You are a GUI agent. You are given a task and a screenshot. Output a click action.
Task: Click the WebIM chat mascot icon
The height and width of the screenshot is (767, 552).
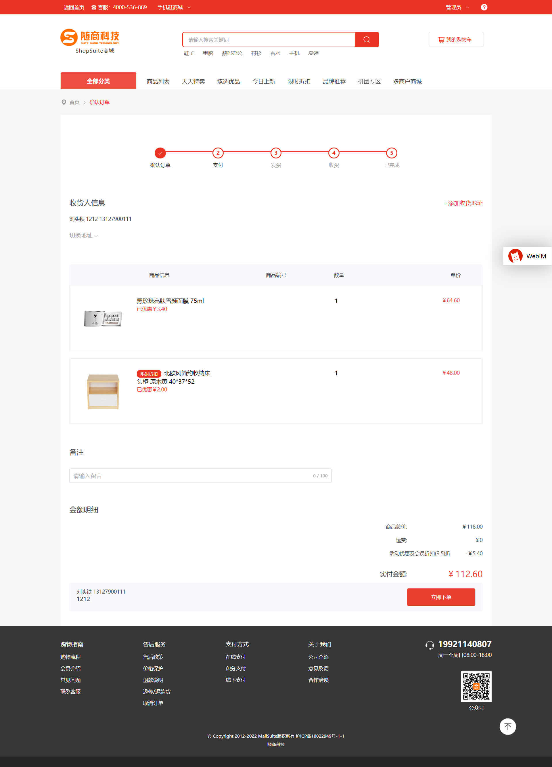pos(515,256)
